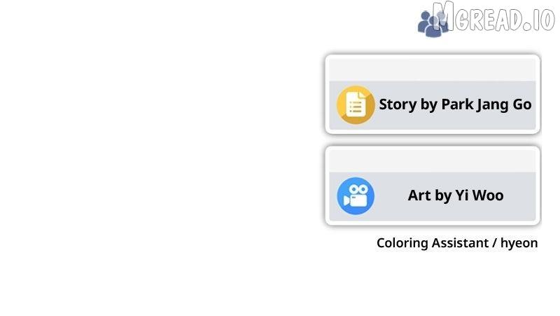The width and height of the screenshot is (560, 316).
Task: Click the name 'Park Jang Go'
Action: tap(486, 104)
